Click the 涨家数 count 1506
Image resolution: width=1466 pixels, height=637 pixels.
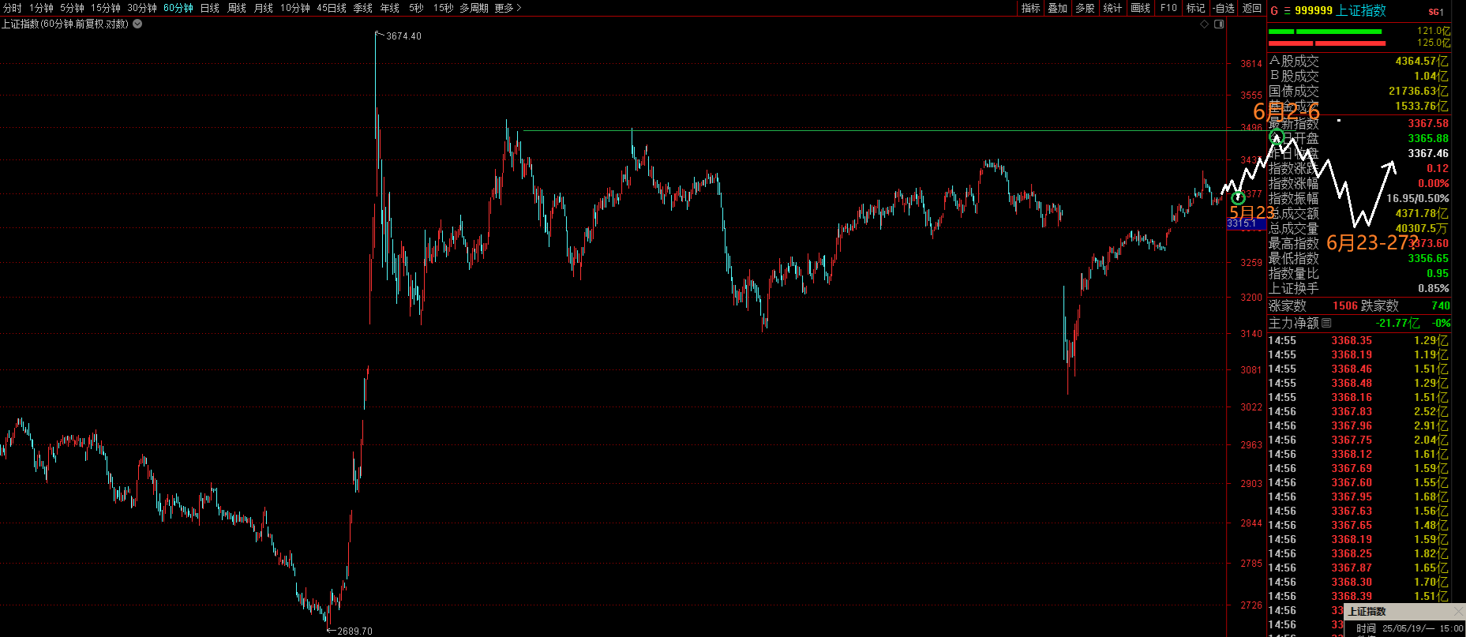[1345, 305]
